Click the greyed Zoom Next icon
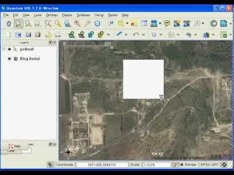 coord(87,24)
